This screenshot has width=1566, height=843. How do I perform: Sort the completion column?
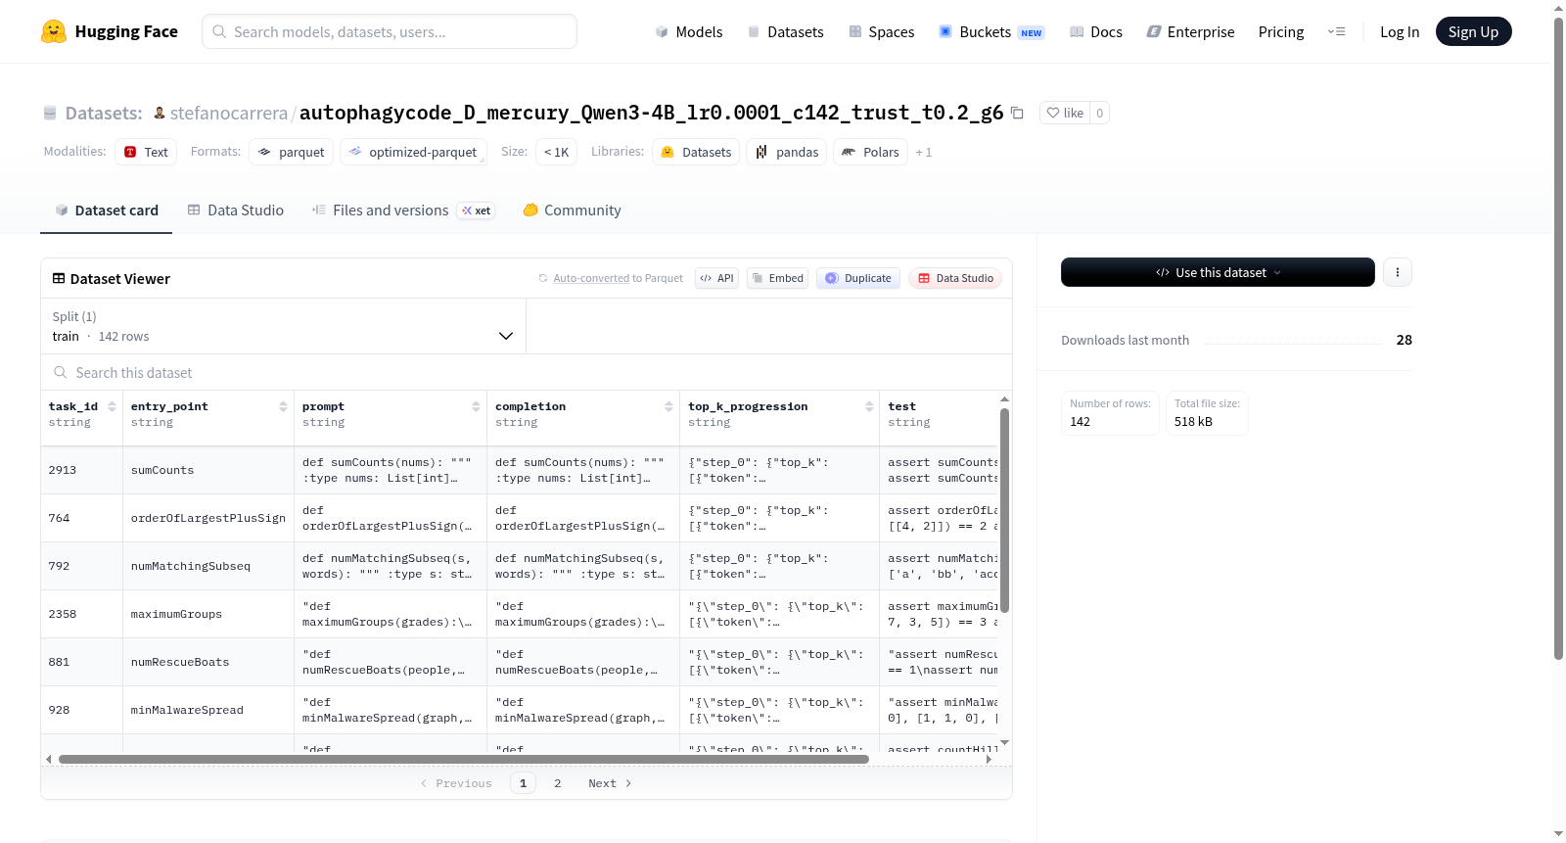point(668,406)
